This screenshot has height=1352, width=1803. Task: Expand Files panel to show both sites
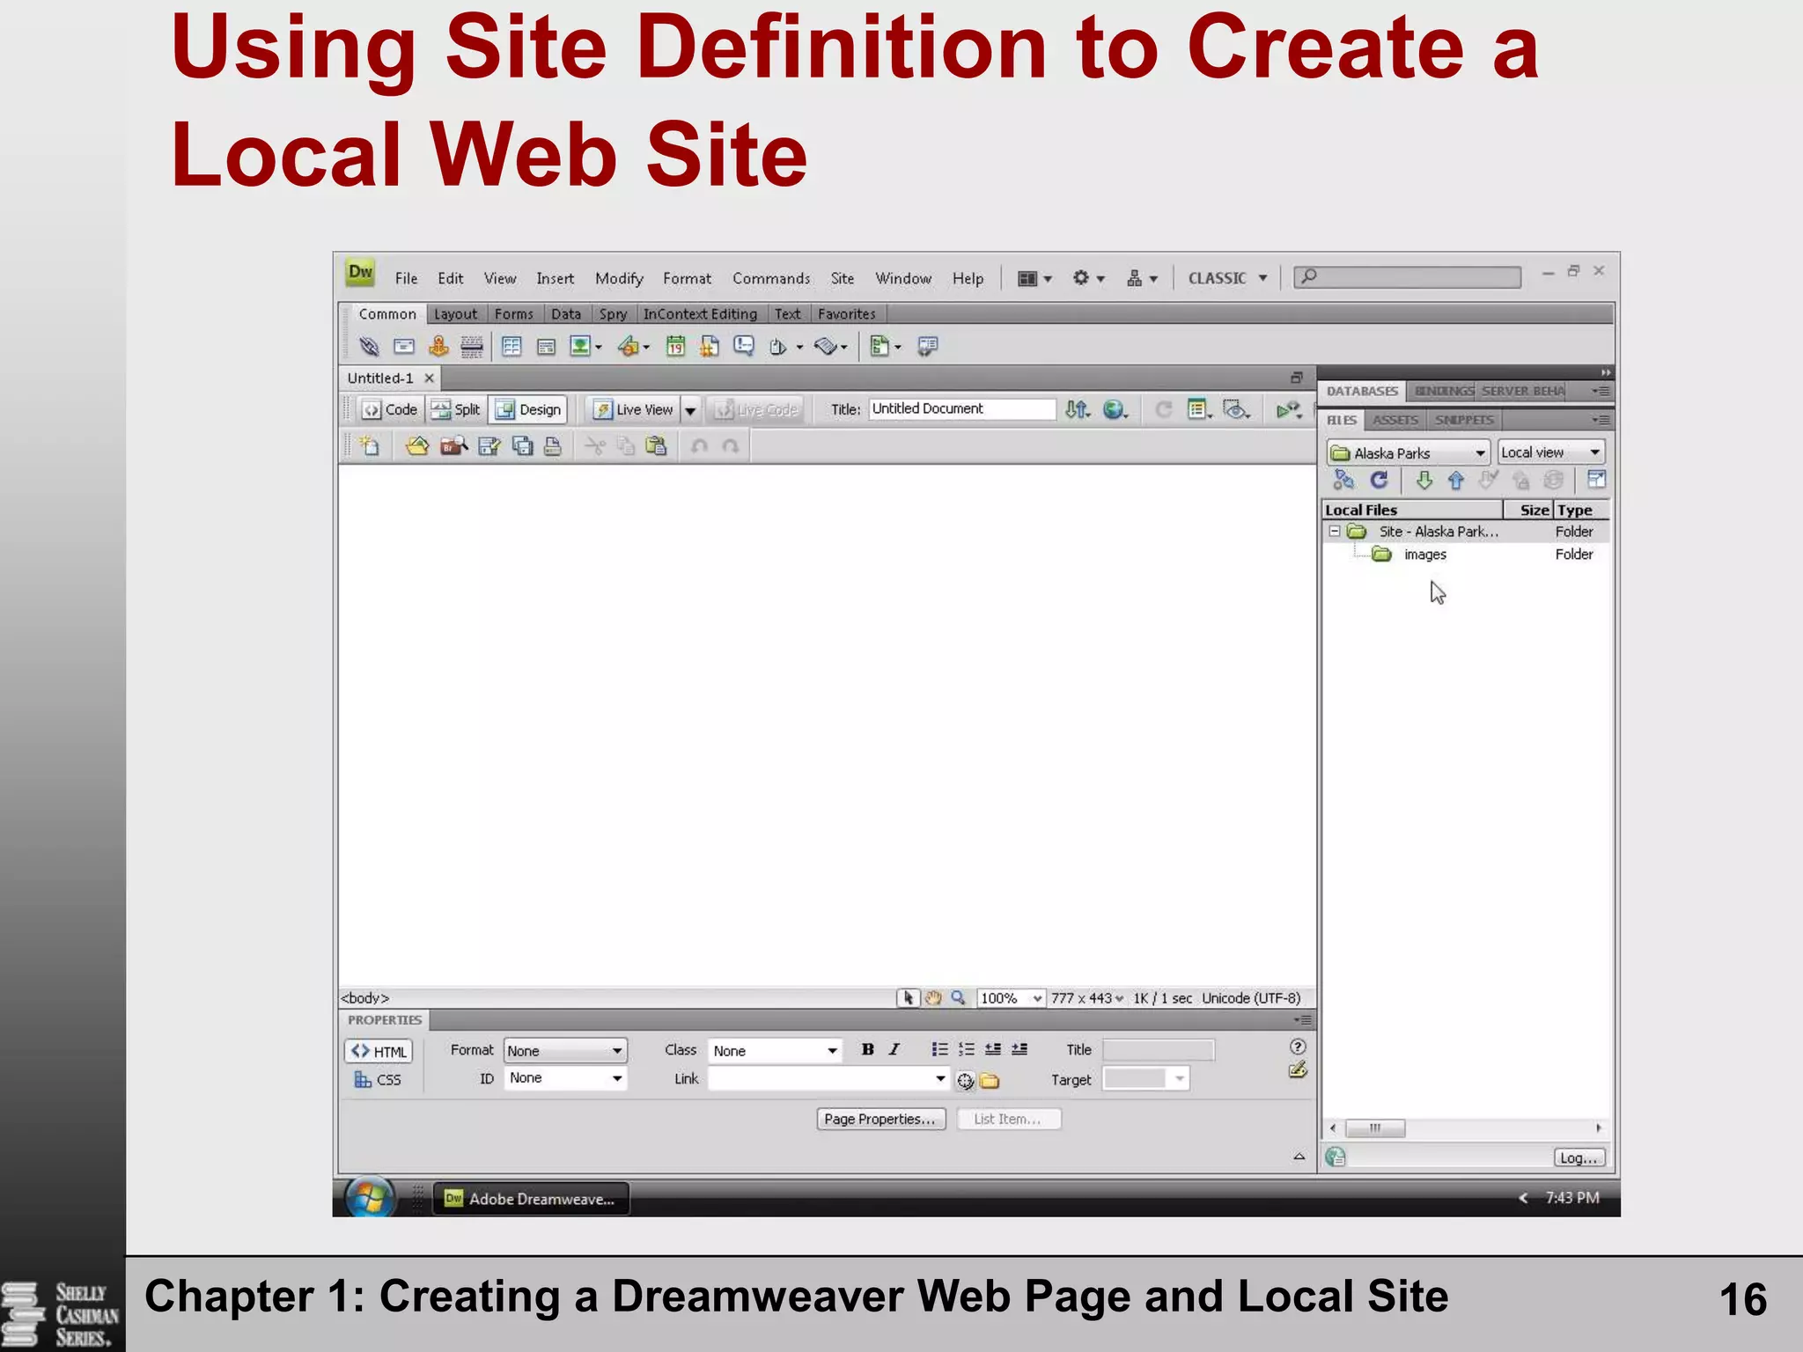coord(1596,480)
